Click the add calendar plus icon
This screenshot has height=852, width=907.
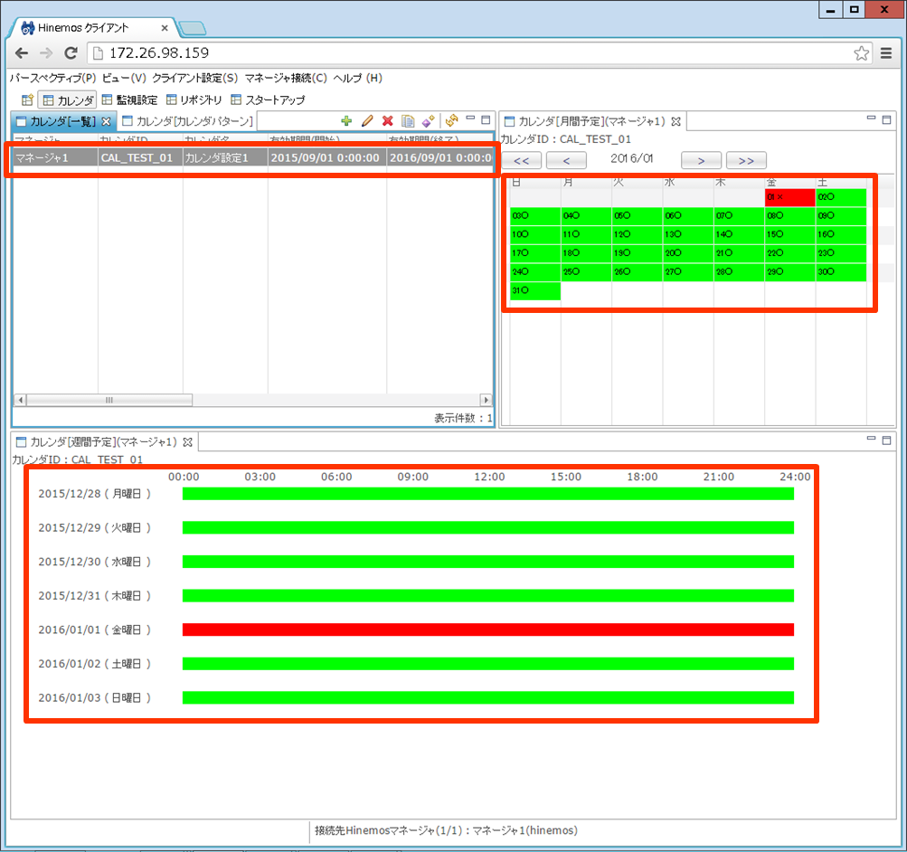[346, 121]
